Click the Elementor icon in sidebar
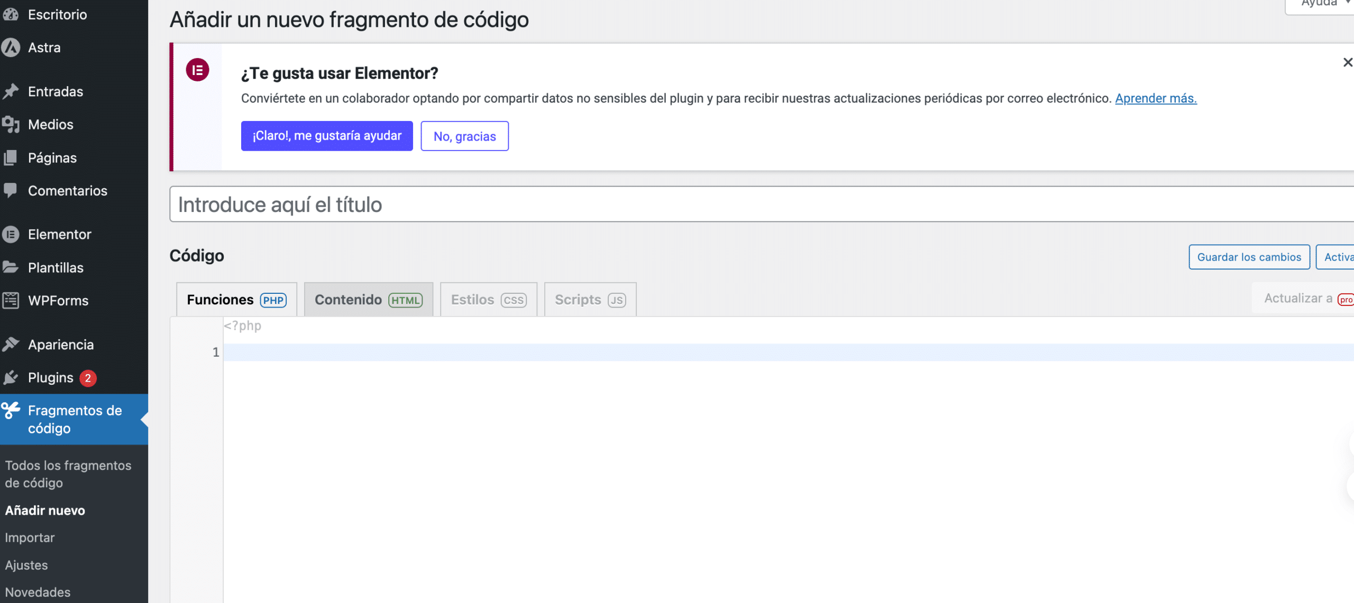The width and height of the screenshot is (1354, 603). (x=11, y=234)
